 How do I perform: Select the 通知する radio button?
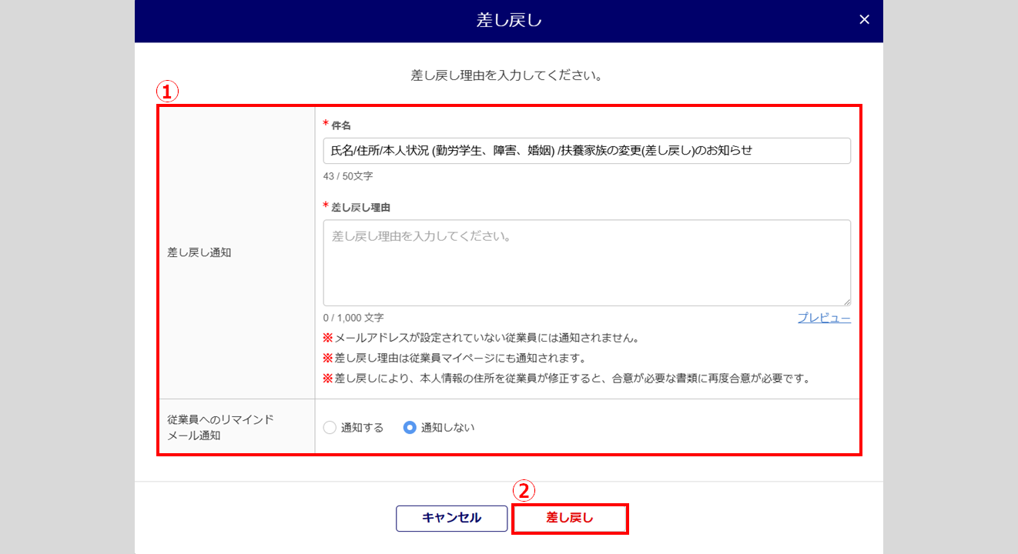point(330,428)
